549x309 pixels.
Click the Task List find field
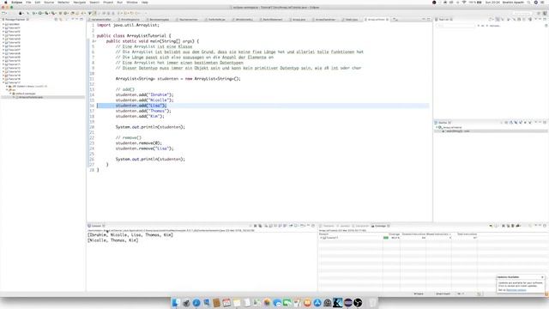455,26
